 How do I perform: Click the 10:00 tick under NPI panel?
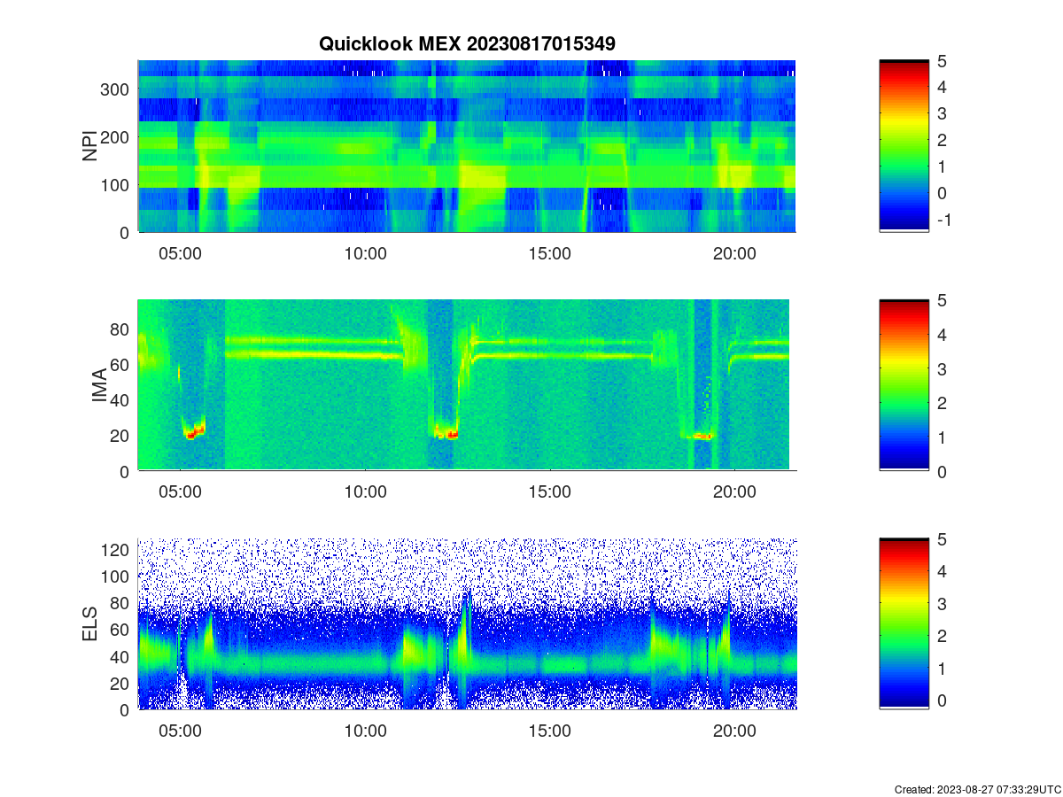pyautogui.click(x=365, y=253)
